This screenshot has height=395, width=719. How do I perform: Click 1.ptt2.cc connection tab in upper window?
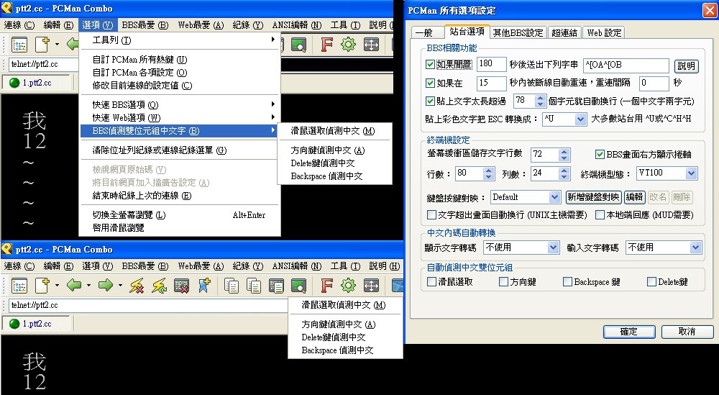[36, 83]
